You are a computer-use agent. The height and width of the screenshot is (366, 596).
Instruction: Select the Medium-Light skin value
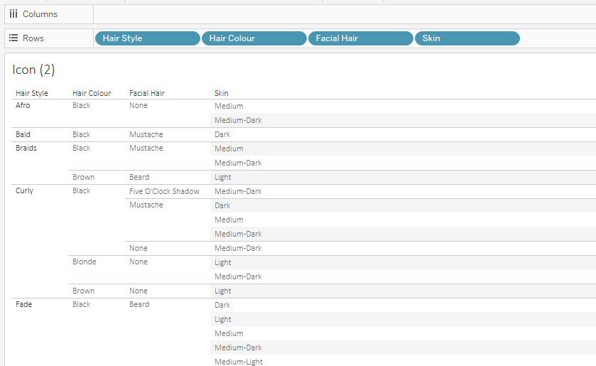(x=238, y=362)
